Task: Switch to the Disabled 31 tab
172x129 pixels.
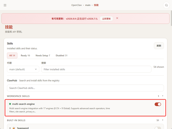Action: (x=61, y=56)
